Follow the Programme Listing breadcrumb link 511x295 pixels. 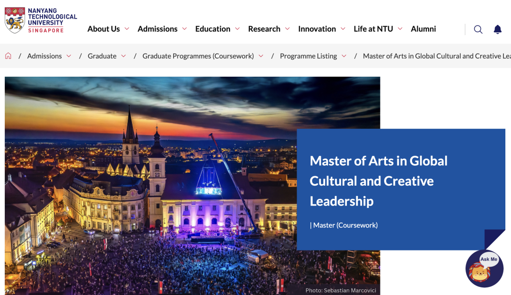pos(308,56)
